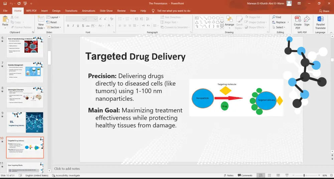
Task: Click the user account picture
Action: 289,3
